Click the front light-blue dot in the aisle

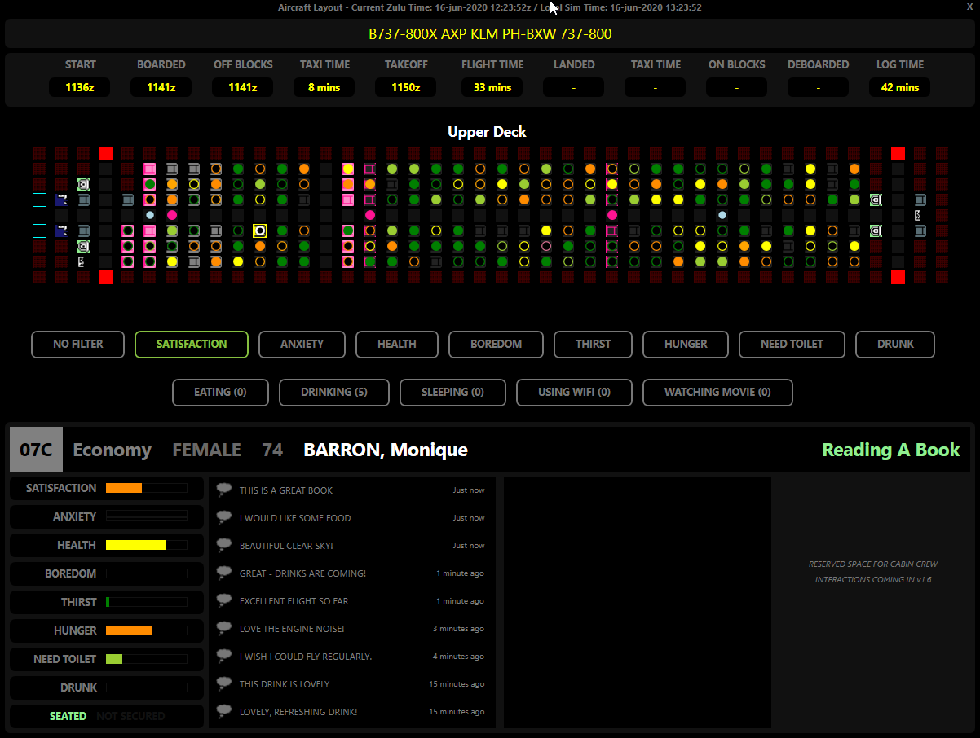[150, 215]
